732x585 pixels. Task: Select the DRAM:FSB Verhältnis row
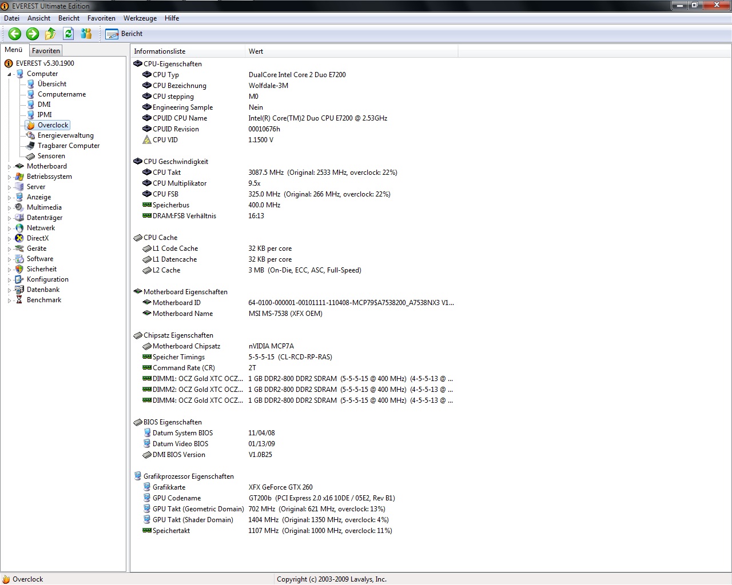click(x=293, y=216)
